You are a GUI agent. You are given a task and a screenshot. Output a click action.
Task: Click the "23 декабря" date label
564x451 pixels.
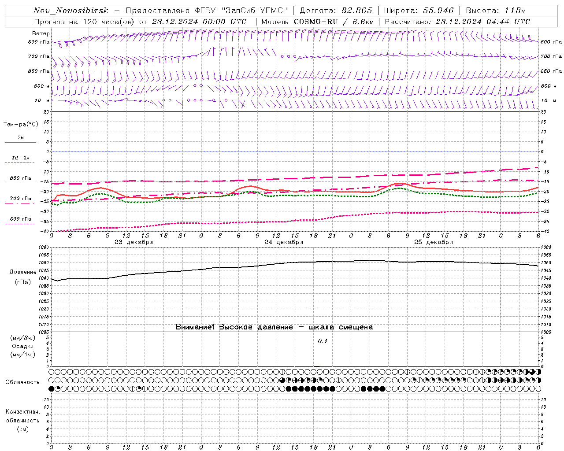134,242
